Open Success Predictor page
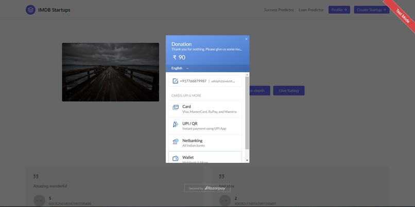This screenshot has height=207, width=415. tap(279, 10)
